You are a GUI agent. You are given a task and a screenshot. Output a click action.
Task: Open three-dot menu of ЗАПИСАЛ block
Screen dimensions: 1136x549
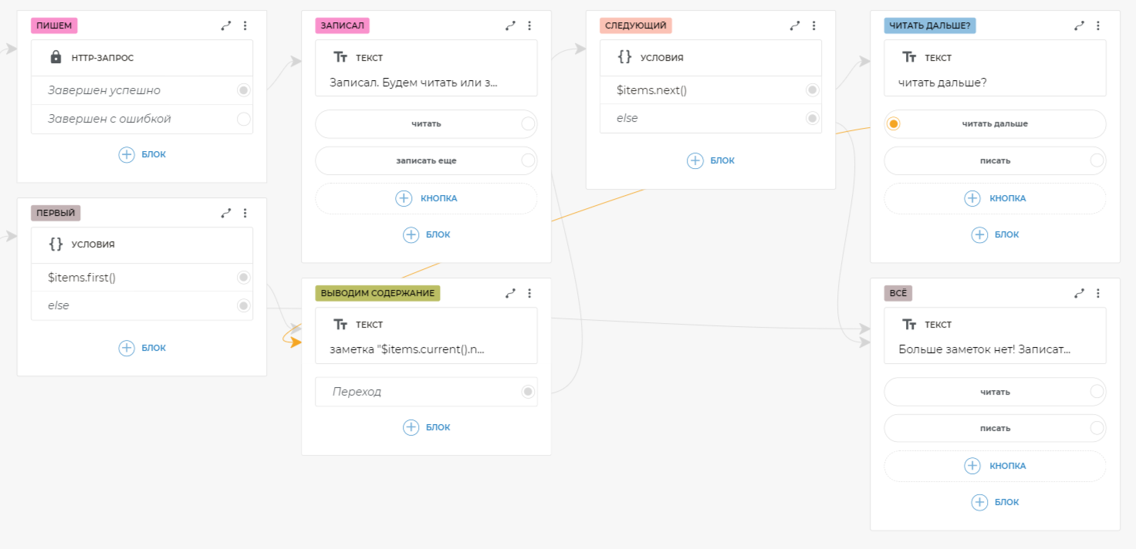click(529, 25)
